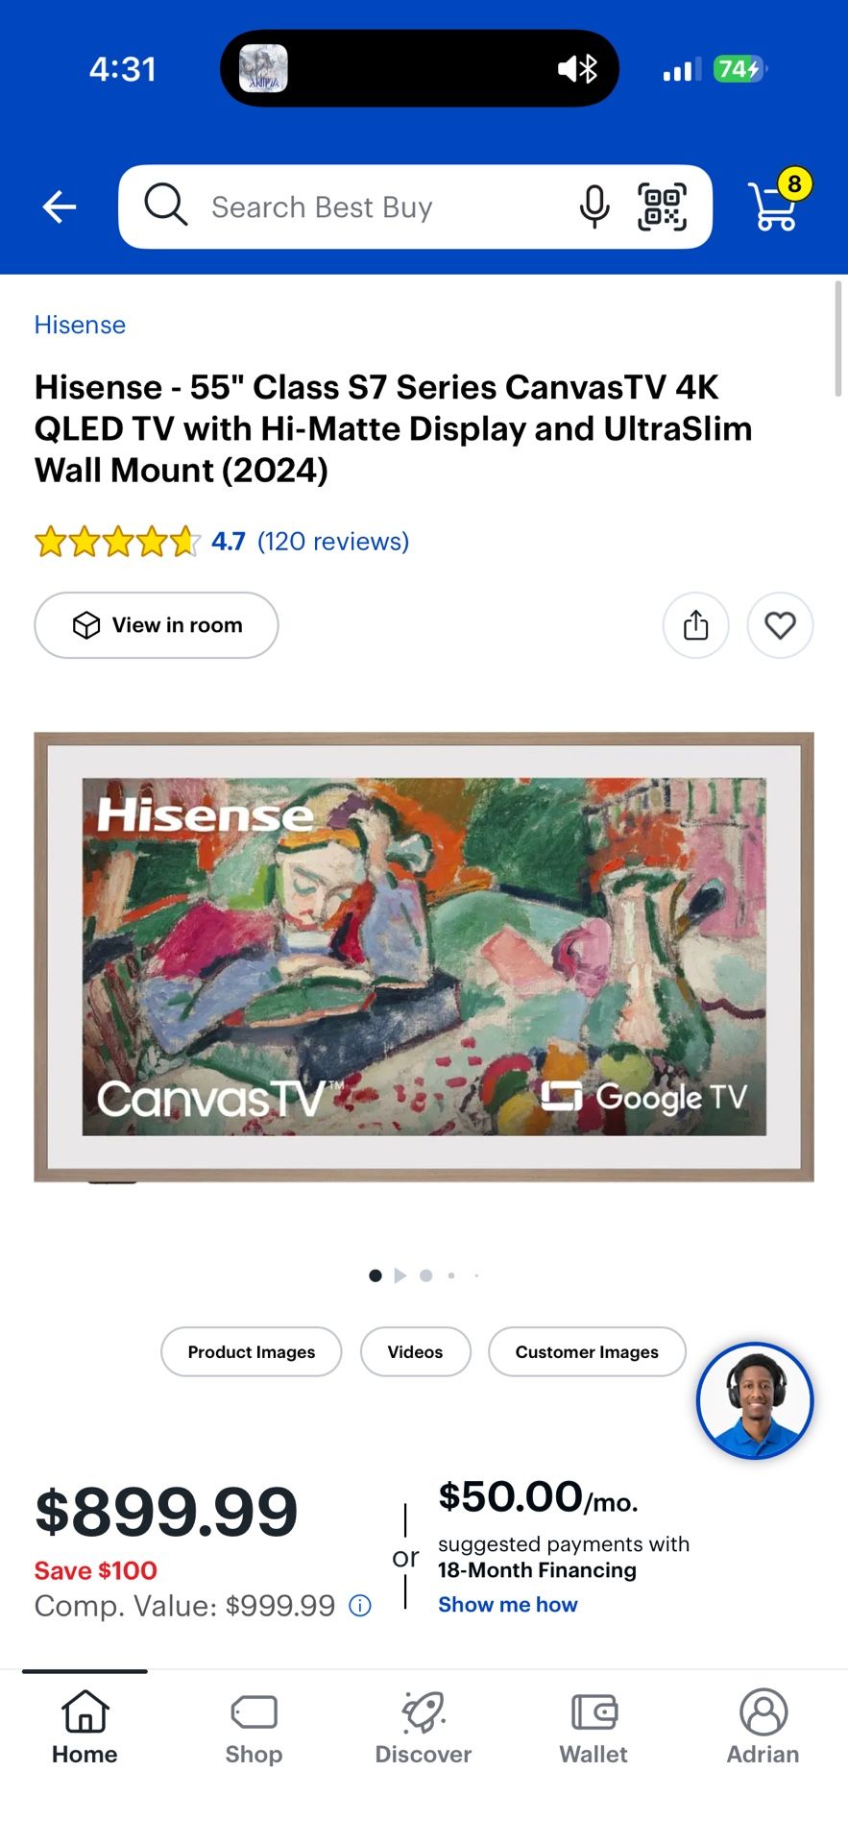Viewport: 848px width, 1844px height.
Task: Tap Show me how financing link
Action: pyautogui.click(x=508, y=1605)
